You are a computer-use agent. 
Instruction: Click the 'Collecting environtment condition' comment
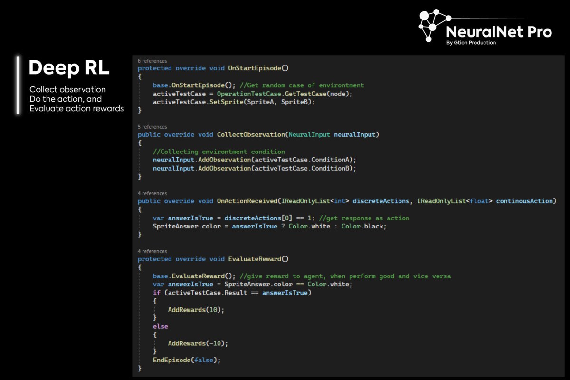pyautogui.click(x=218, y=152)
